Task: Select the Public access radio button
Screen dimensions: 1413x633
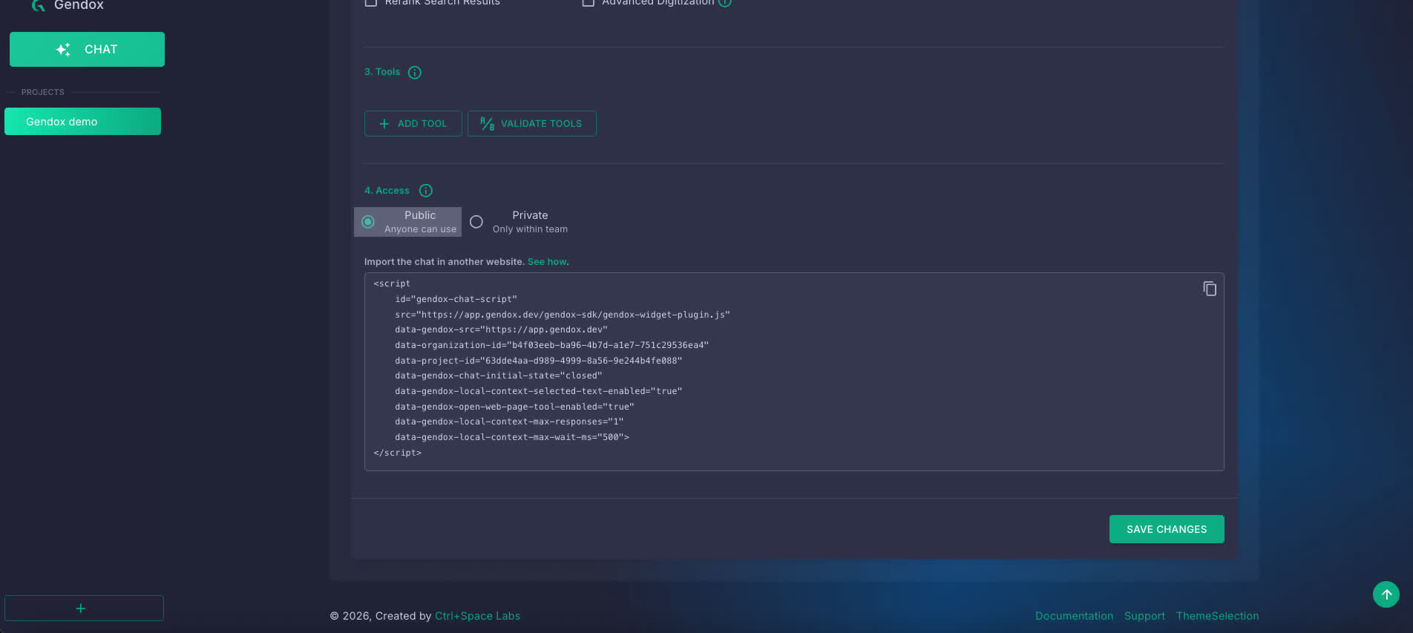Action: [x=368, y=222]
